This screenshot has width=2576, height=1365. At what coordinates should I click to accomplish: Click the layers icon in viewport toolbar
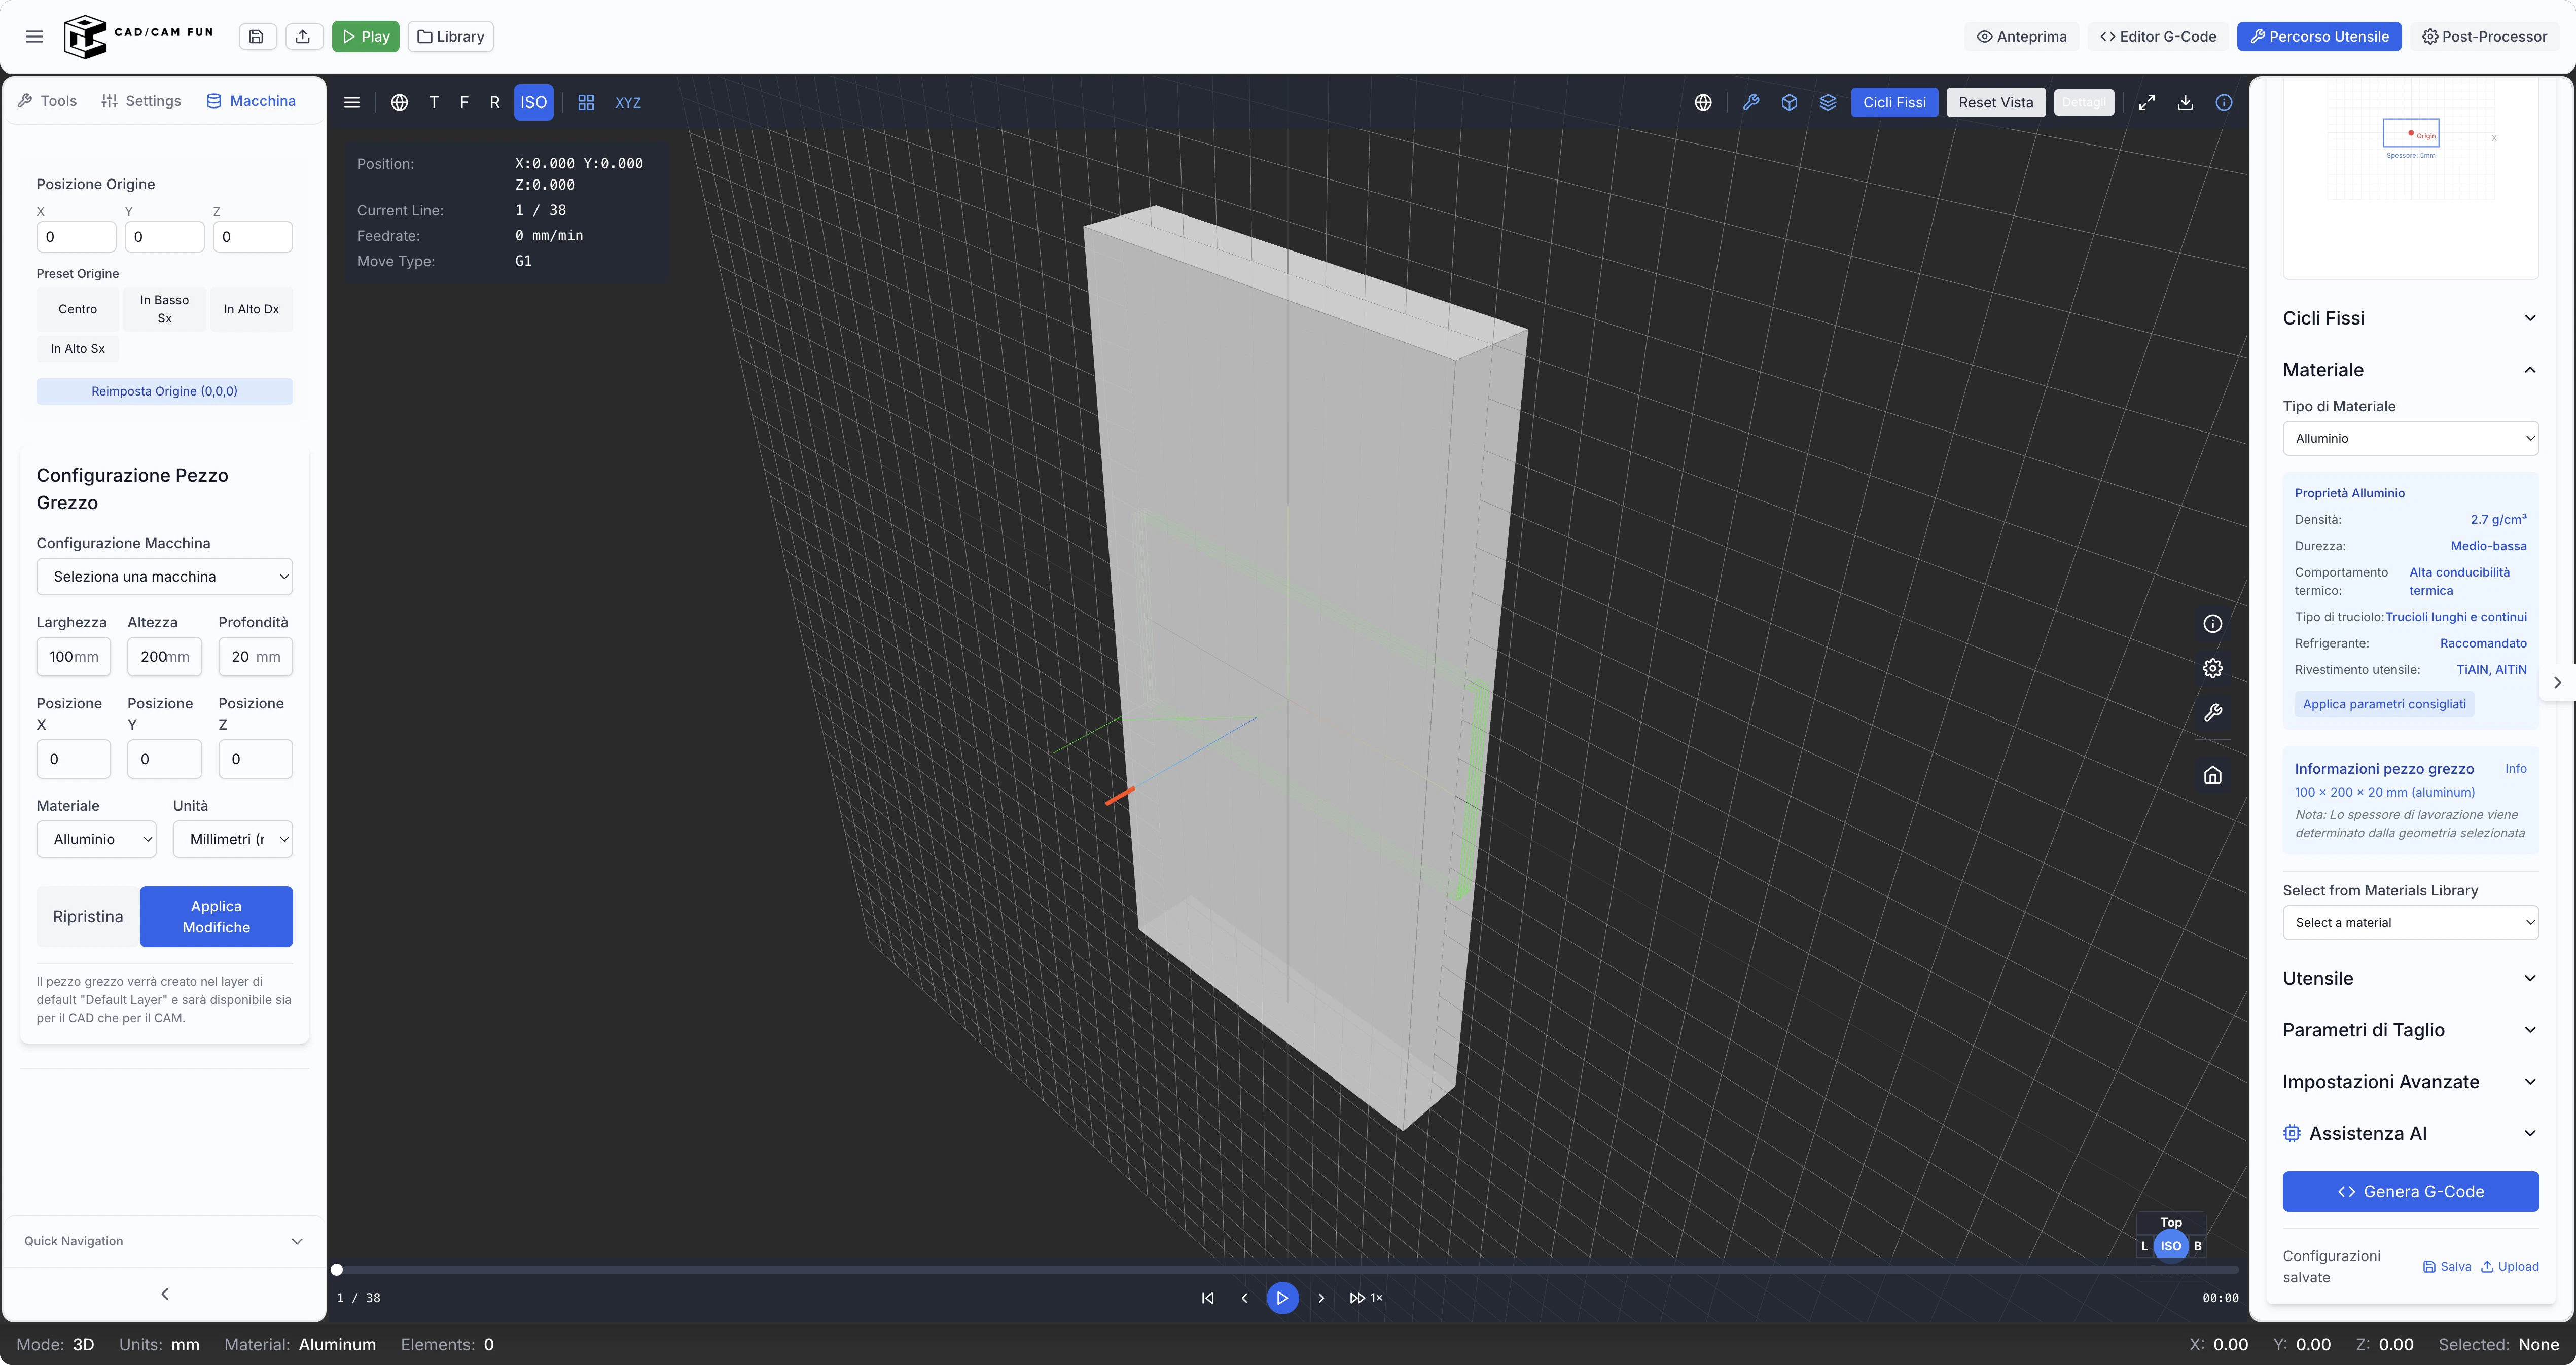(1828, 103)
